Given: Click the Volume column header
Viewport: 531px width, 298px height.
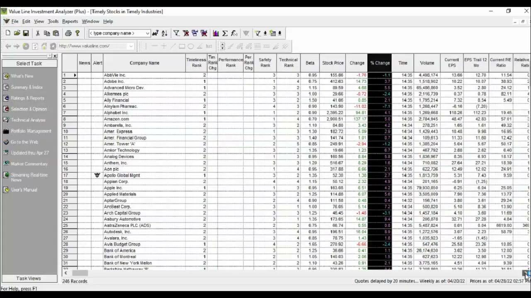Looking at the screenshot, I should tap(427, 63).
